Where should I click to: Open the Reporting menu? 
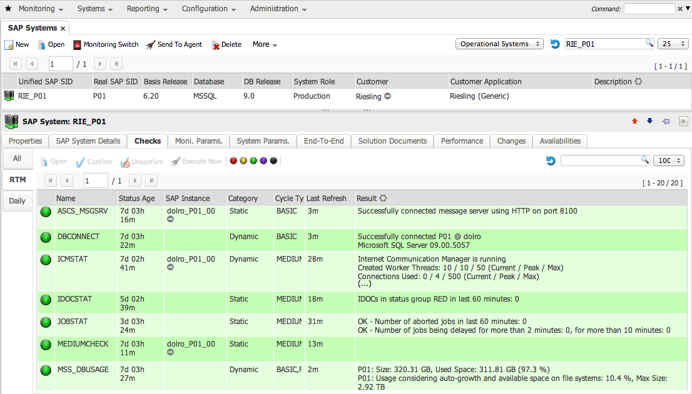point(147,8)
